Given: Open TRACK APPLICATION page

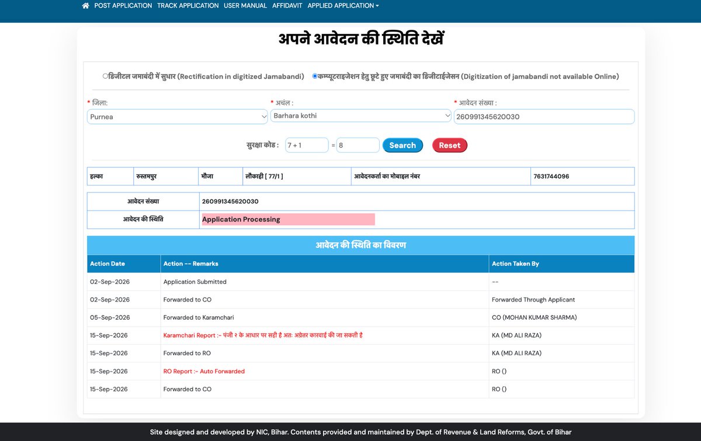Looking at the screenshot, I should [188, 6].
